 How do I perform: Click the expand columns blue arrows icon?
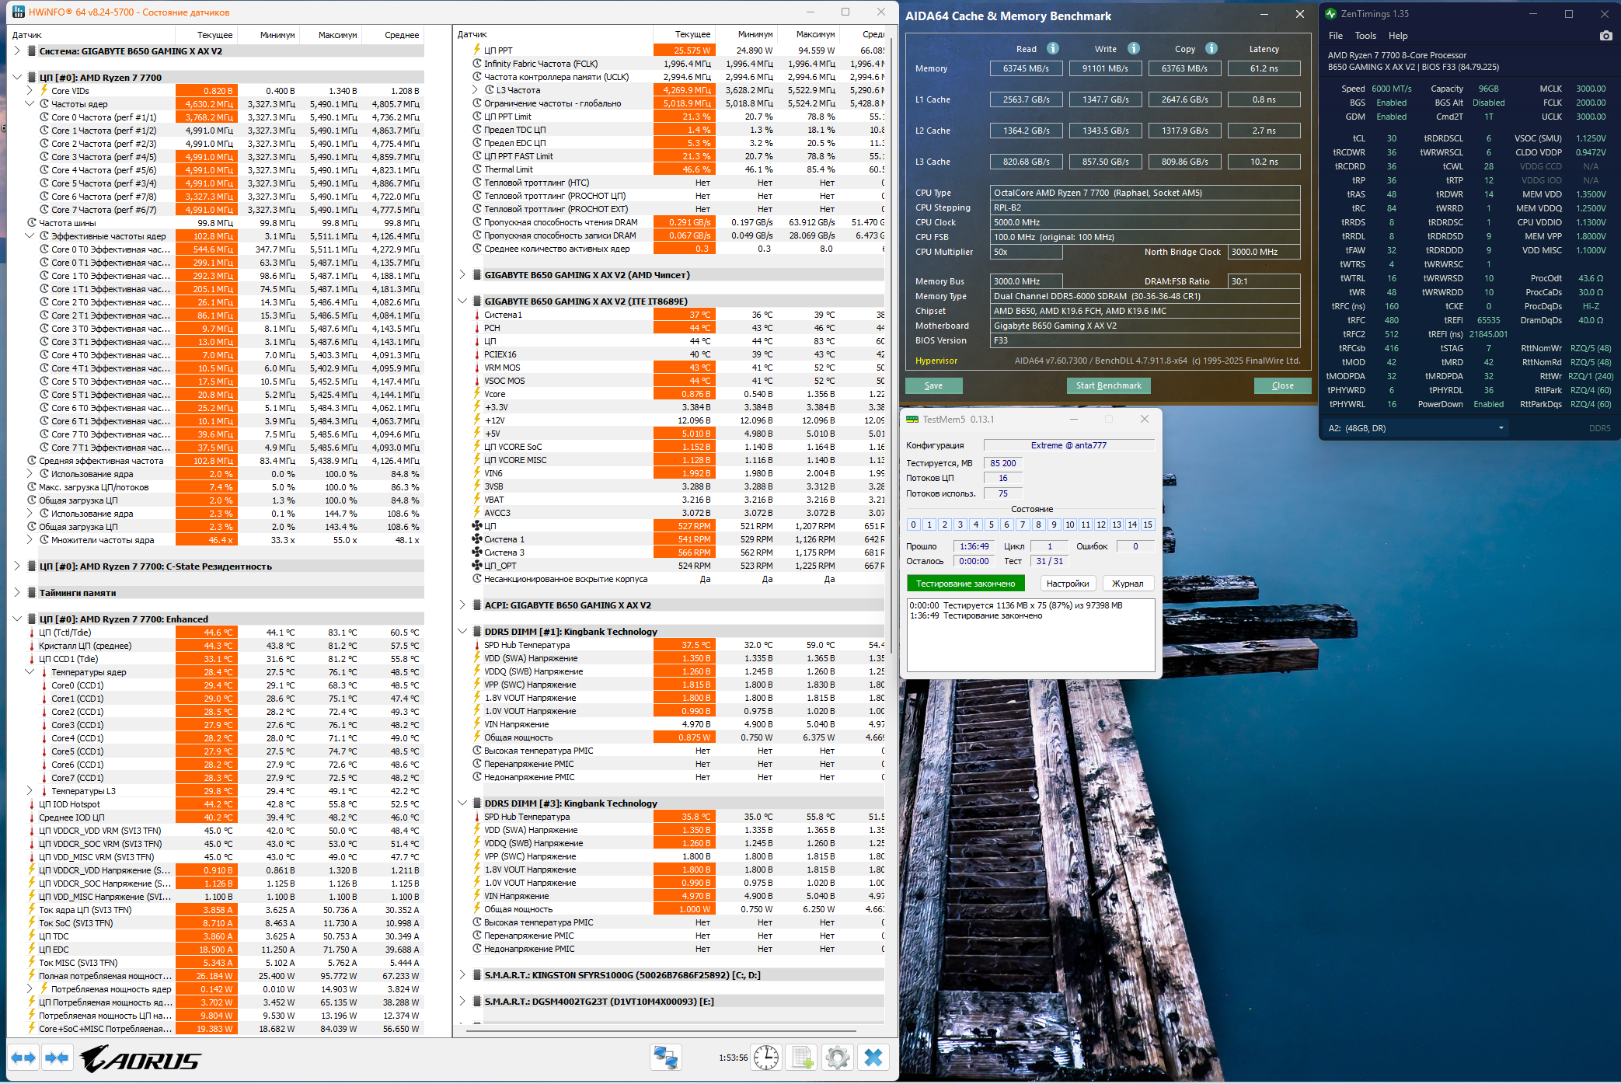click(23, 1058)
